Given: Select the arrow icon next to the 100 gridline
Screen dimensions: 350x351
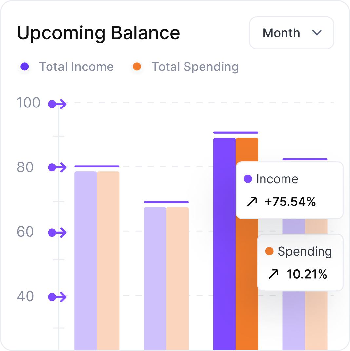Looking at the screenshot, I should [57, 103].
